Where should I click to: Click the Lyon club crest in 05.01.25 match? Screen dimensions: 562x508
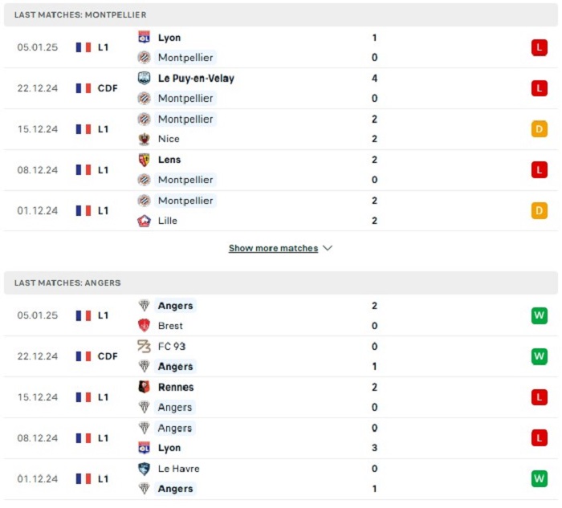coord(144,37)
